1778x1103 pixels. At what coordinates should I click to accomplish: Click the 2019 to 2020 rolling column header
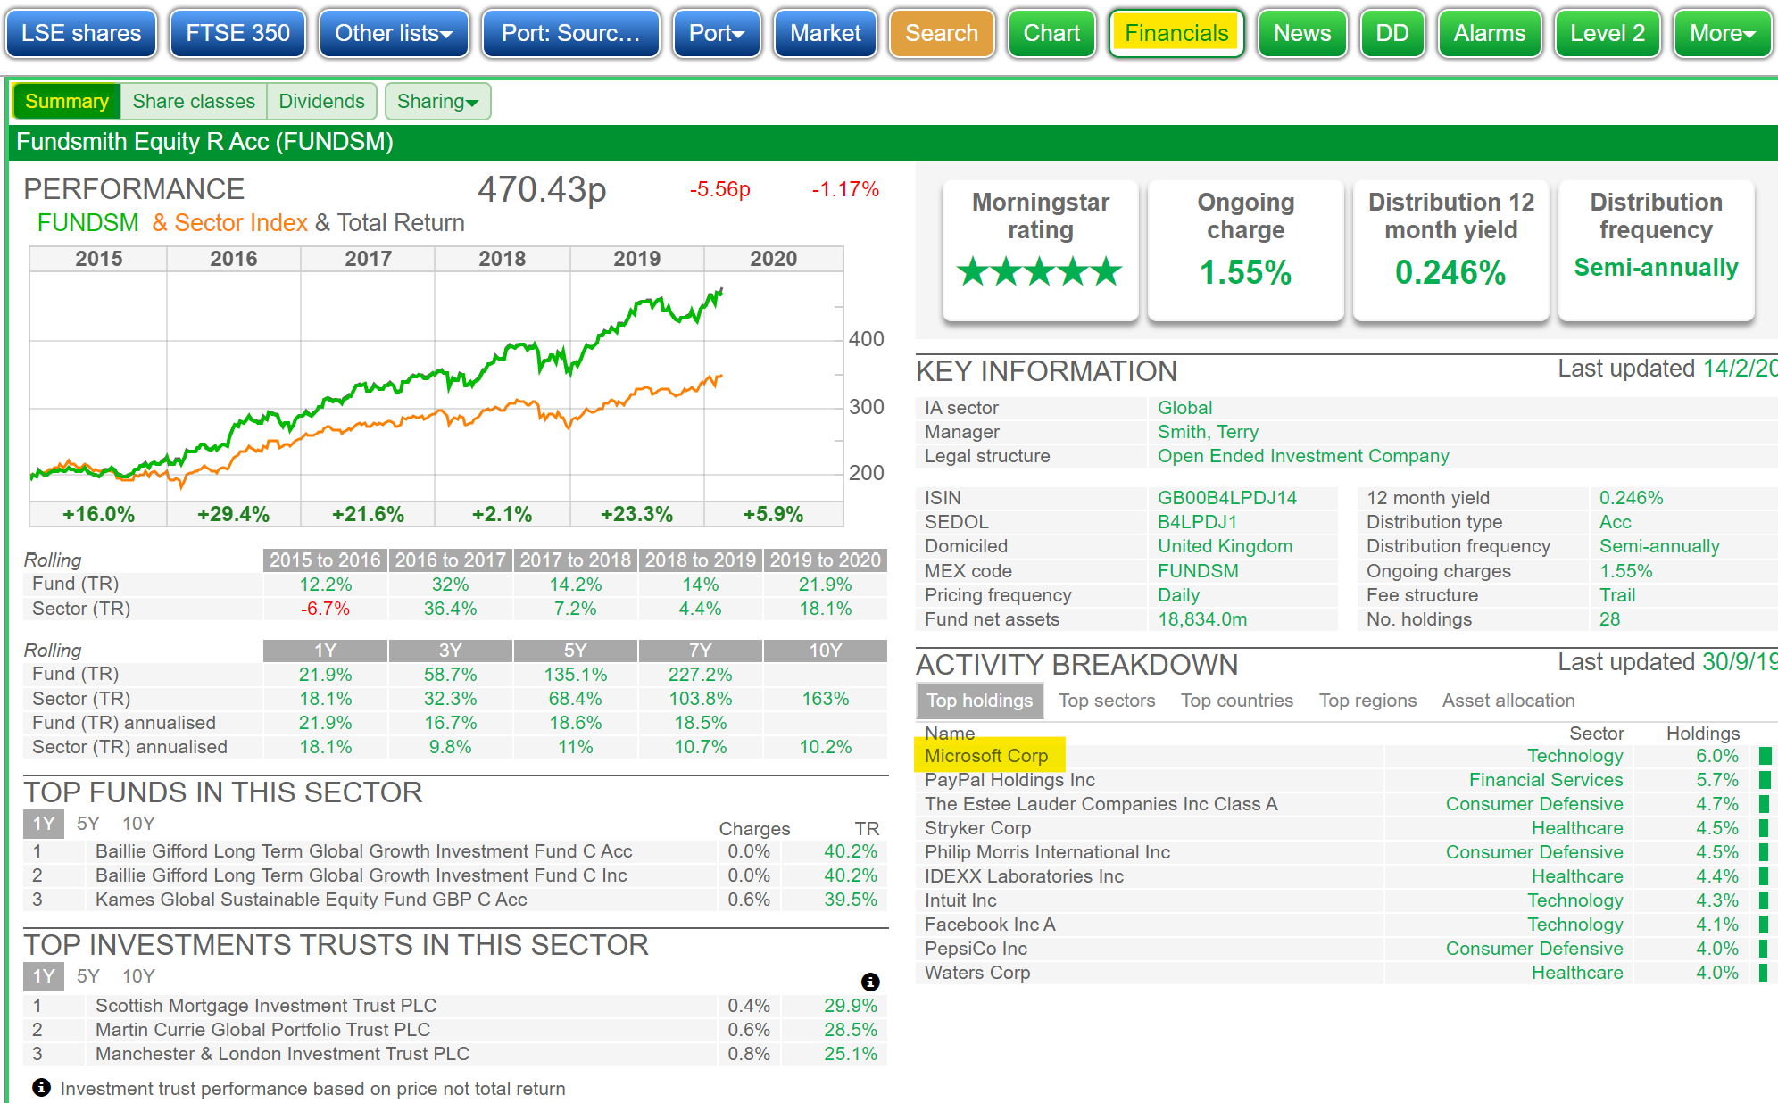[825, 560]
